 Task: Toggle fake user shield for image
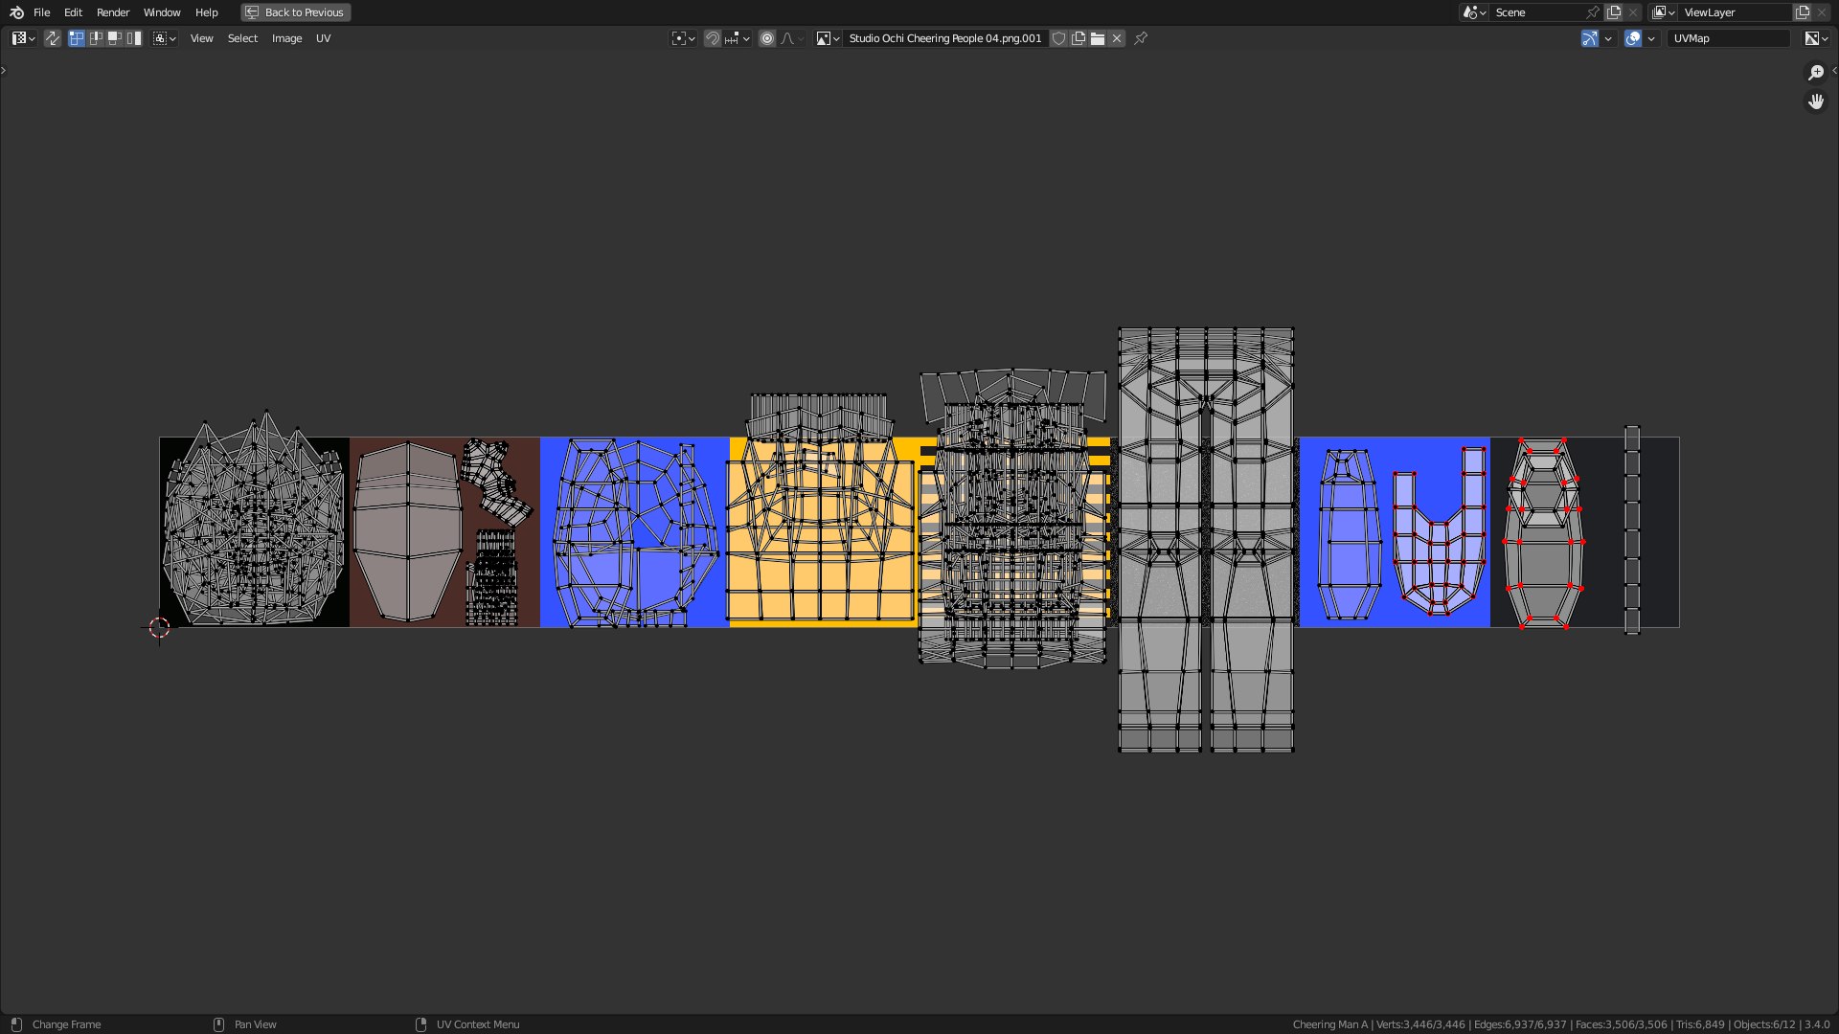point(1058,38)
